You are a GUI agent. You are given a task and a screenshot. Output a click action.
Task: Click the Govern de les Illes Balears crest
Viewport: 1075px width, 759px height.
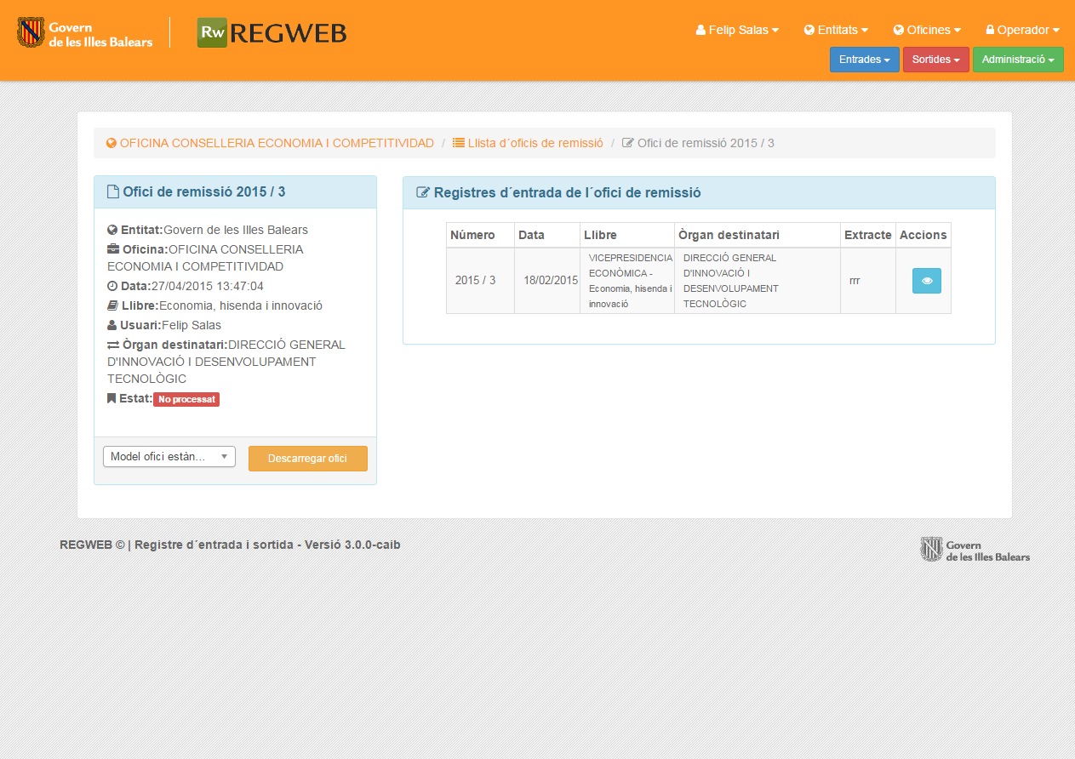(x=31, y=32)
